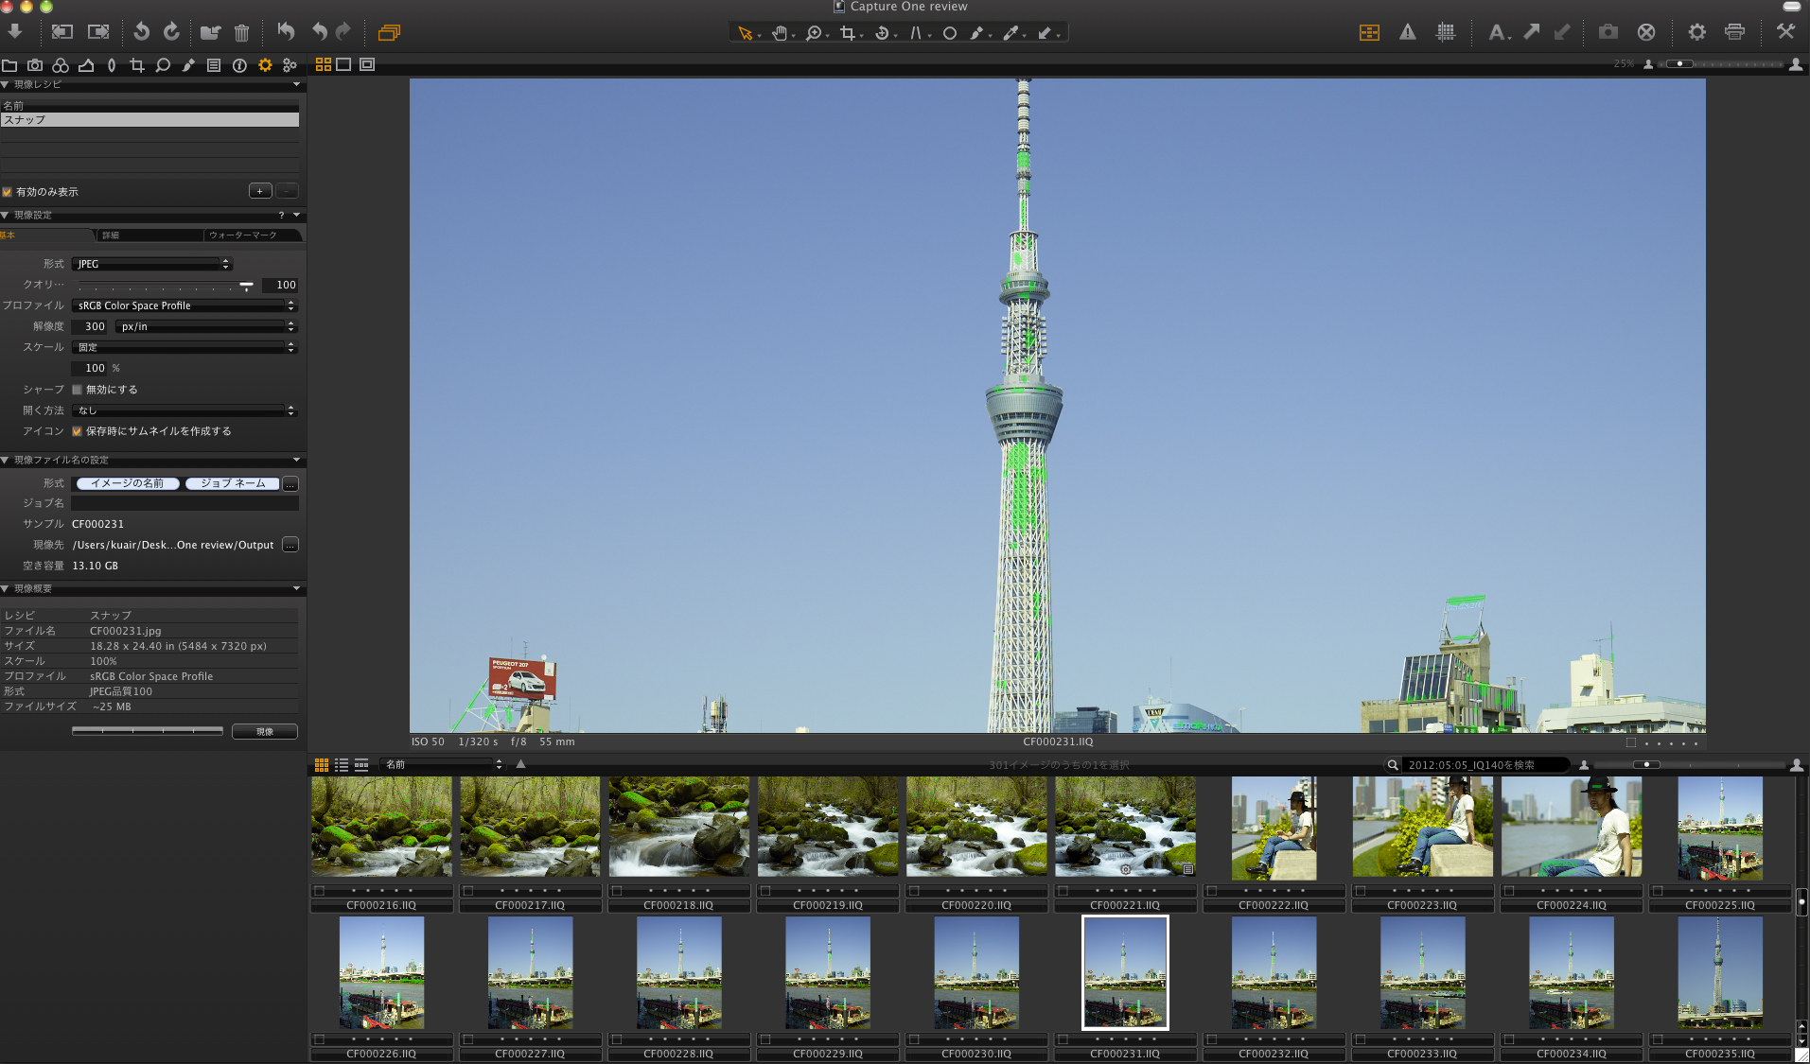Select the Pan hand tool

[x=779, y=33]
